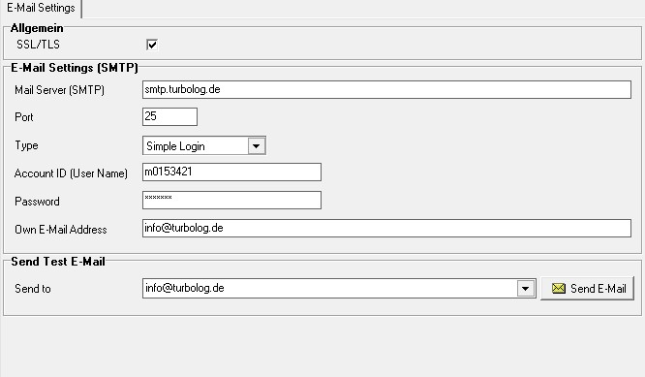Click the Mail Server (SMTP) input field
645x377 pixels.
point(386,90)
